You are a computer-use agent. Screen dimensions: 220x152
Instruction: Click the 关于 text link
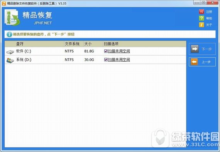coord(209,25)
